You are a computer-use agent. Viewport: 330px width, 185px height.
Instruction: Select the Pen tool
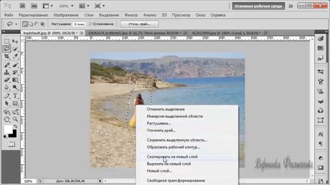pos(7,96)
